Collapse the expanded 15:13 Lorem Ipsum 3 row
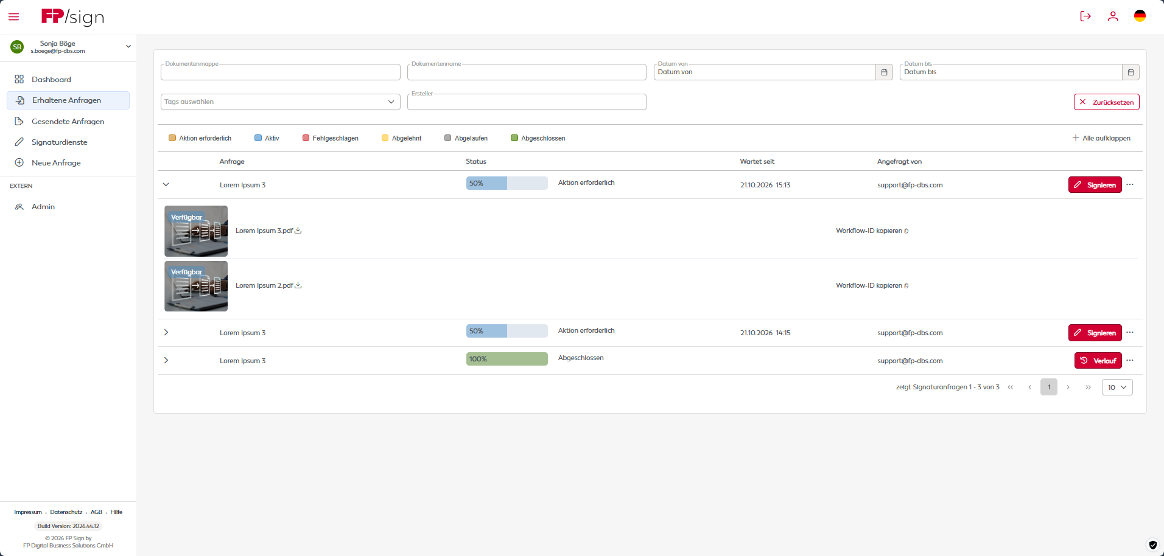 [166, 184]
